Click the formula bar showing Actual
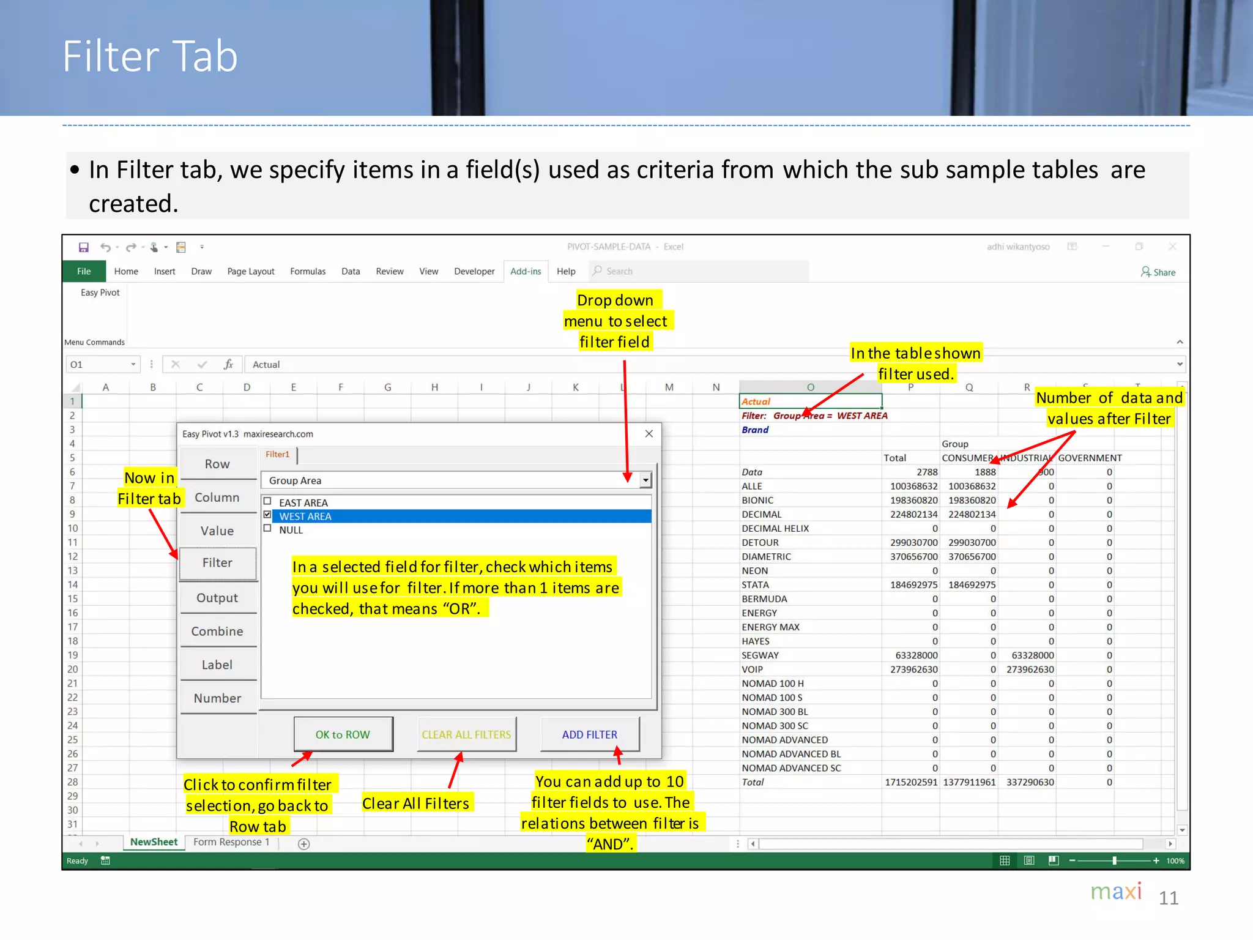1253x940 pixels. click(710, 364)
